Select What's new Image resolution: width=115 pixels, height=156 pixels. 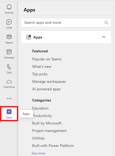pyautogui.click(x=42, y=67)
